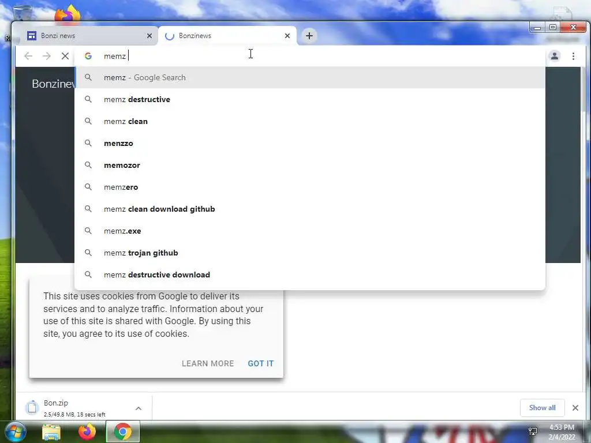The width and height of the screenshot is (591, 443).
Task: Stop loading the page with the X button
Action: 65,56
